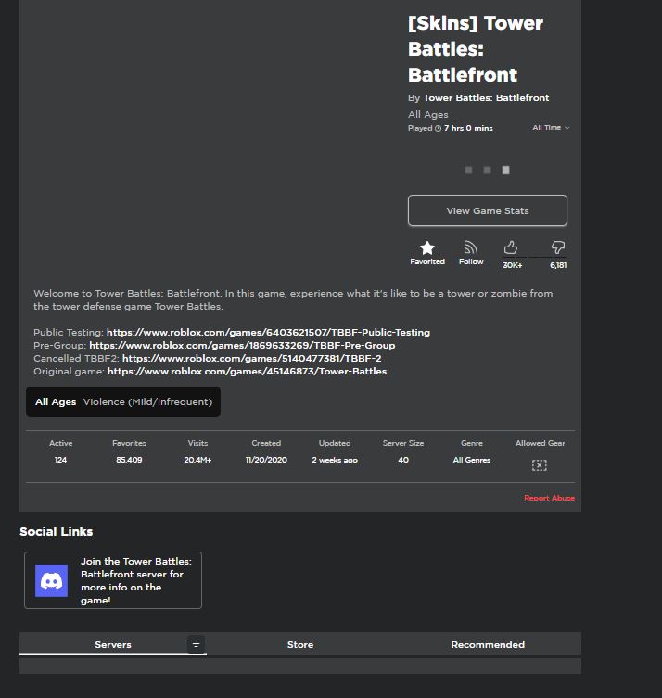The width and height of the screenshot is (662, 698).
Task: Click the Discord server invite card text
Action: coord(136,580)
